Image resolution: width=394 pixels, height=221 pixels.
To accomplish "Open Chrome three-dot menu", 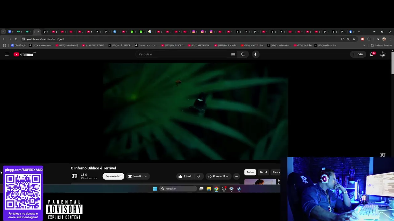I will (x=390, y=39).
